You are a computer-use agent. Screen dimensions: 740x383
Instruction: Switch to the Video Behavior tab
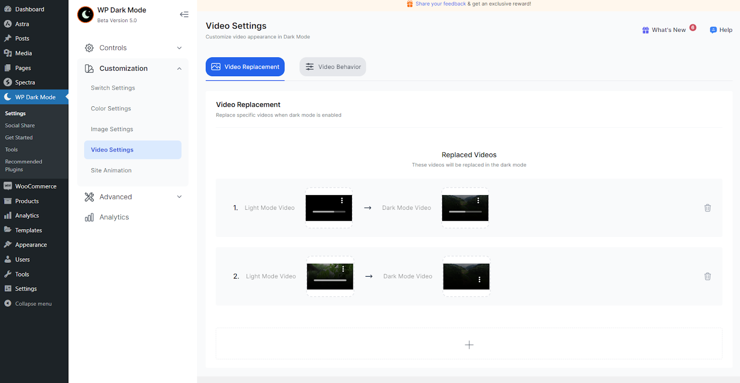pyautogui.click(x=333, y=67)
